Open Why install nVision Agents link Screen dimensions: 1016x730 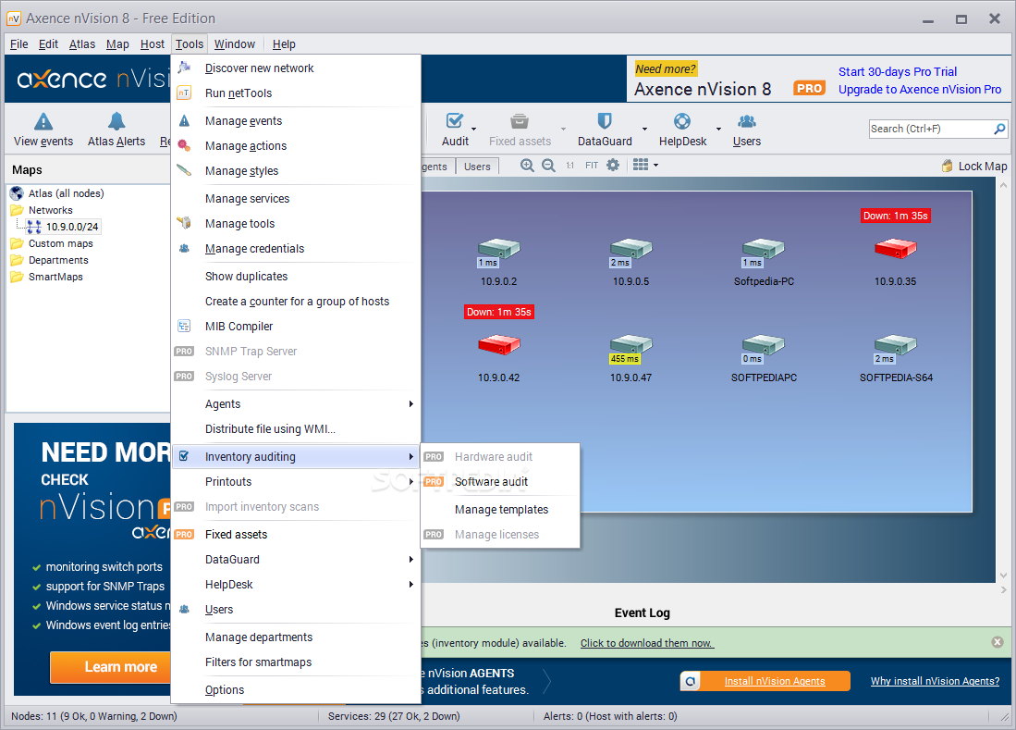click(935, 681)
